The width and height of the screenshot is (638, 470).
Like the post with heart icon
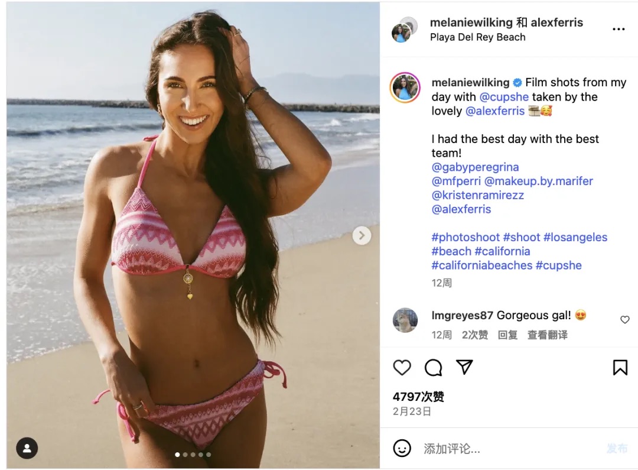pyautogui.click(x=402, y=367)
